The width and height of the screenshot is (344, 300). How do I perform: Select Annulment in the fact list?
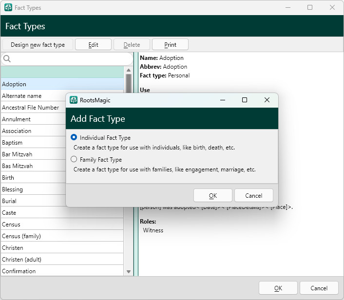tap(33, 119)
